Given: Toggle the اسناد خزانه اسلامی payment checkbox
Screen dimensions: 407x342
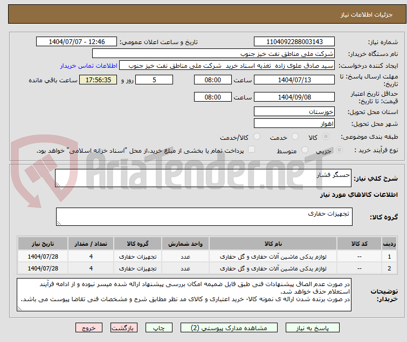Looking at the screenshot, I should 251,149.
